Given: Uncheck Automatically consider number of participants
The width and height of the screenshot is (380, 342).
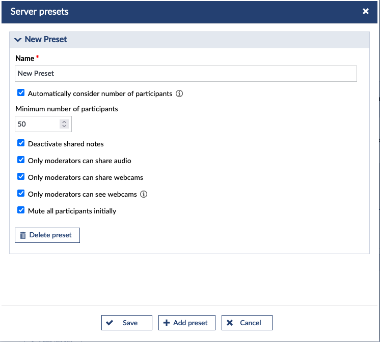Looking at the screenshot, I should (21, 93).
